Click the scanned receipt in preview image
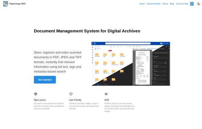Viewport: 202px width, 129px height. [x=141, y=65]
